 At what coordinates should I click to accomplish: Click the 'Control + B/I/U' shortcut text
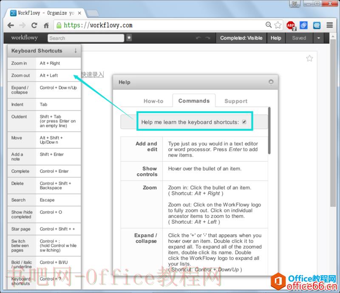pos(54,262)
